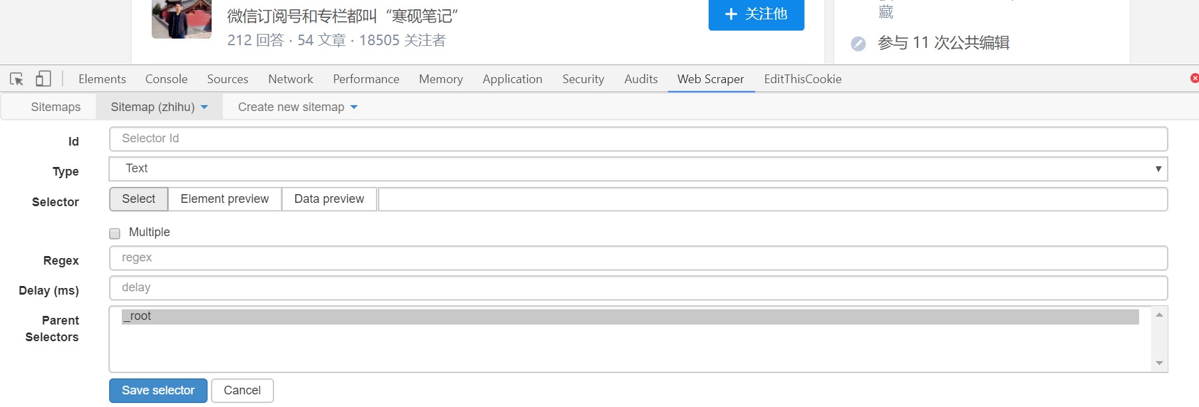
Task: Click the Element preview button
Action: 224,199
